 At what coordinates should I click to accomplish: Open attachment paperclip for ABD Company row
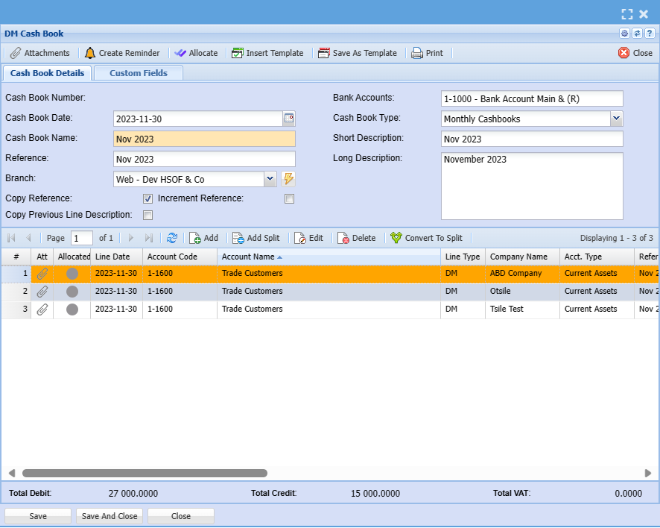(42, 274)
